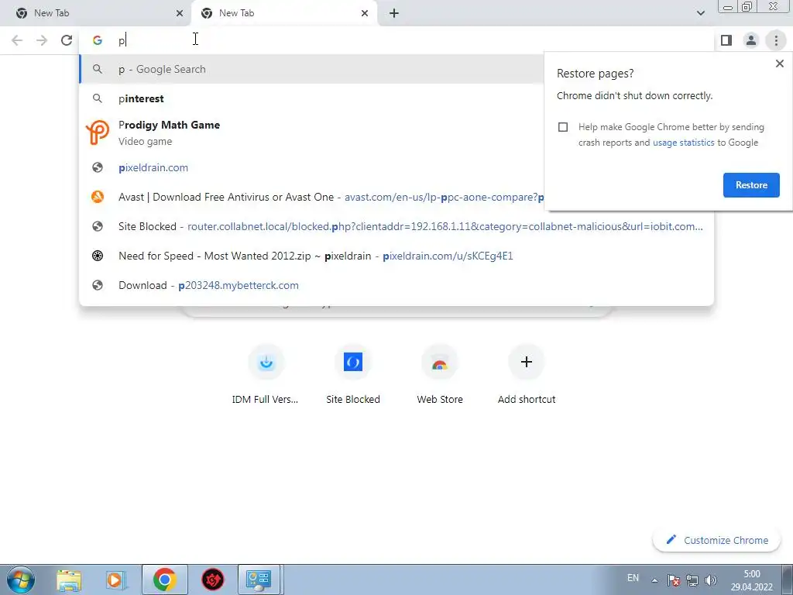Open the side panel icon
Screen dimensions: 793x595
pyautogui.click(x=726, y=40)
